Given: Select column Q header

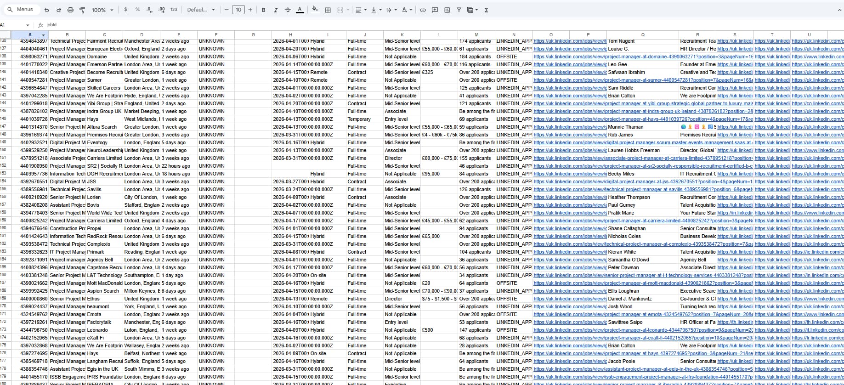Looking at the screenshot, I should pos(643,35).
